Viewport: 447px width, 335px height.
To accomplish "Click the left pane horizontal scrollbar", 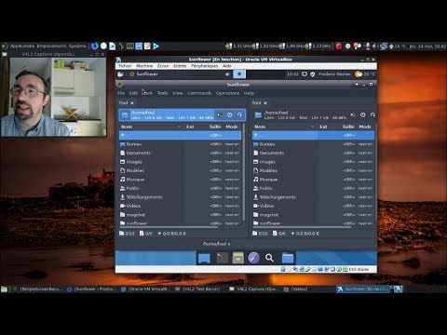I will (x=169, y=227).
